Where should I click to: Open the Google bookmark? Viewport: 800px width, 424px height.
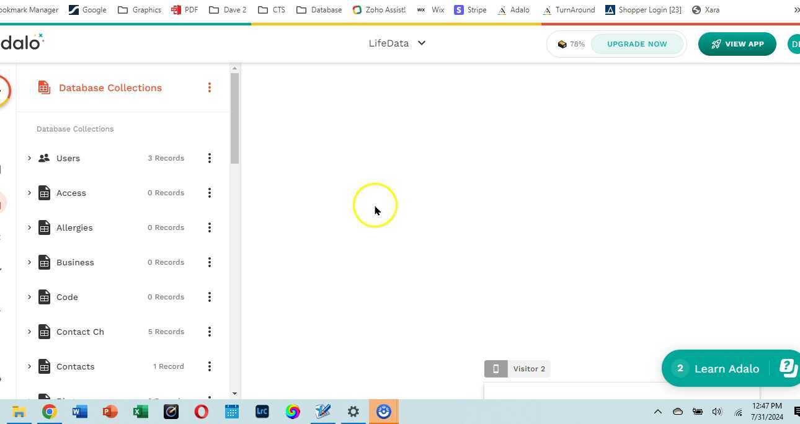pos(87,10)
